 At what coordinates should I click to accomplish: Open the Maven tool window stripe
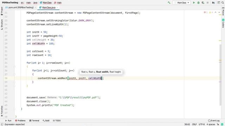(x=223, y=11)
